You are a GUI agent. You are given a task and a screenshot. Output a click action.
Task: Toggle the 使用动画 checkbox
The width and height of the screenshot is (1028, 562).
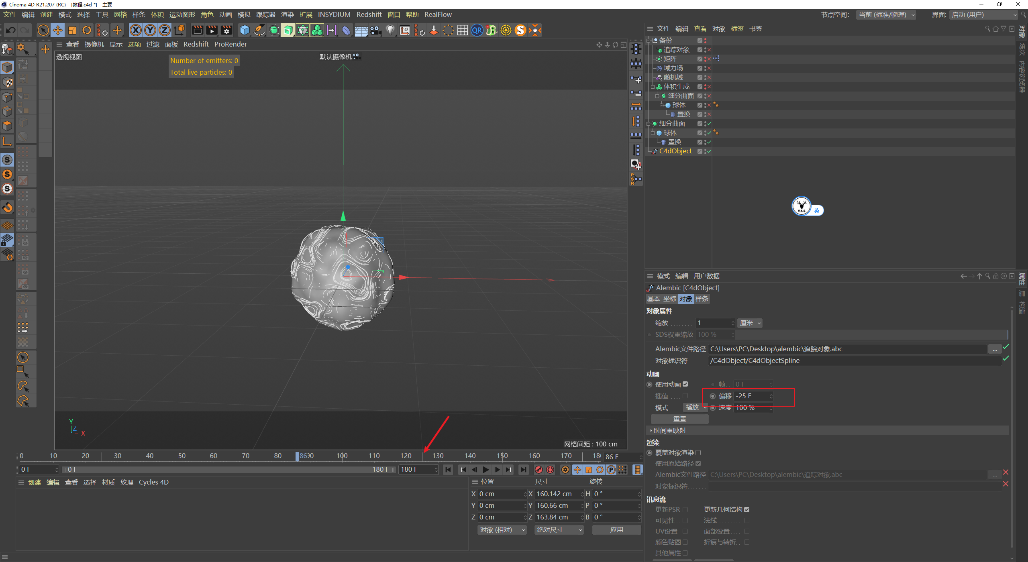pos(685,384)
